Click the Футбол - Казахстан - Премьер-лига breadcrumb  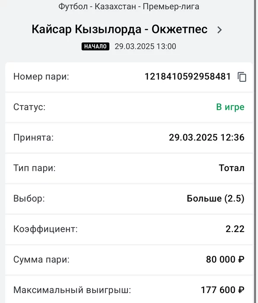129,6
